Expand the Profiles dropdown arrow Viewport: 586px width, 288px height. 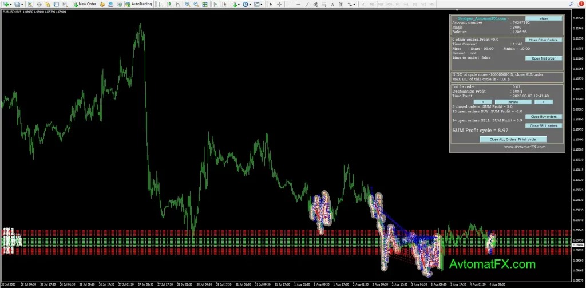point(22,5)
